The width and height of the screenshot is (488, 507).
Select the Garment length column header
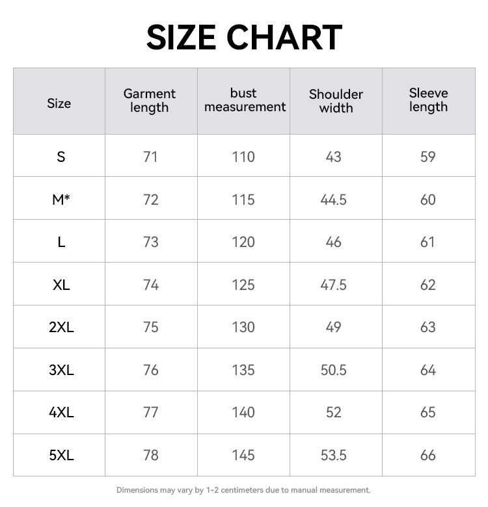[150, 101]
